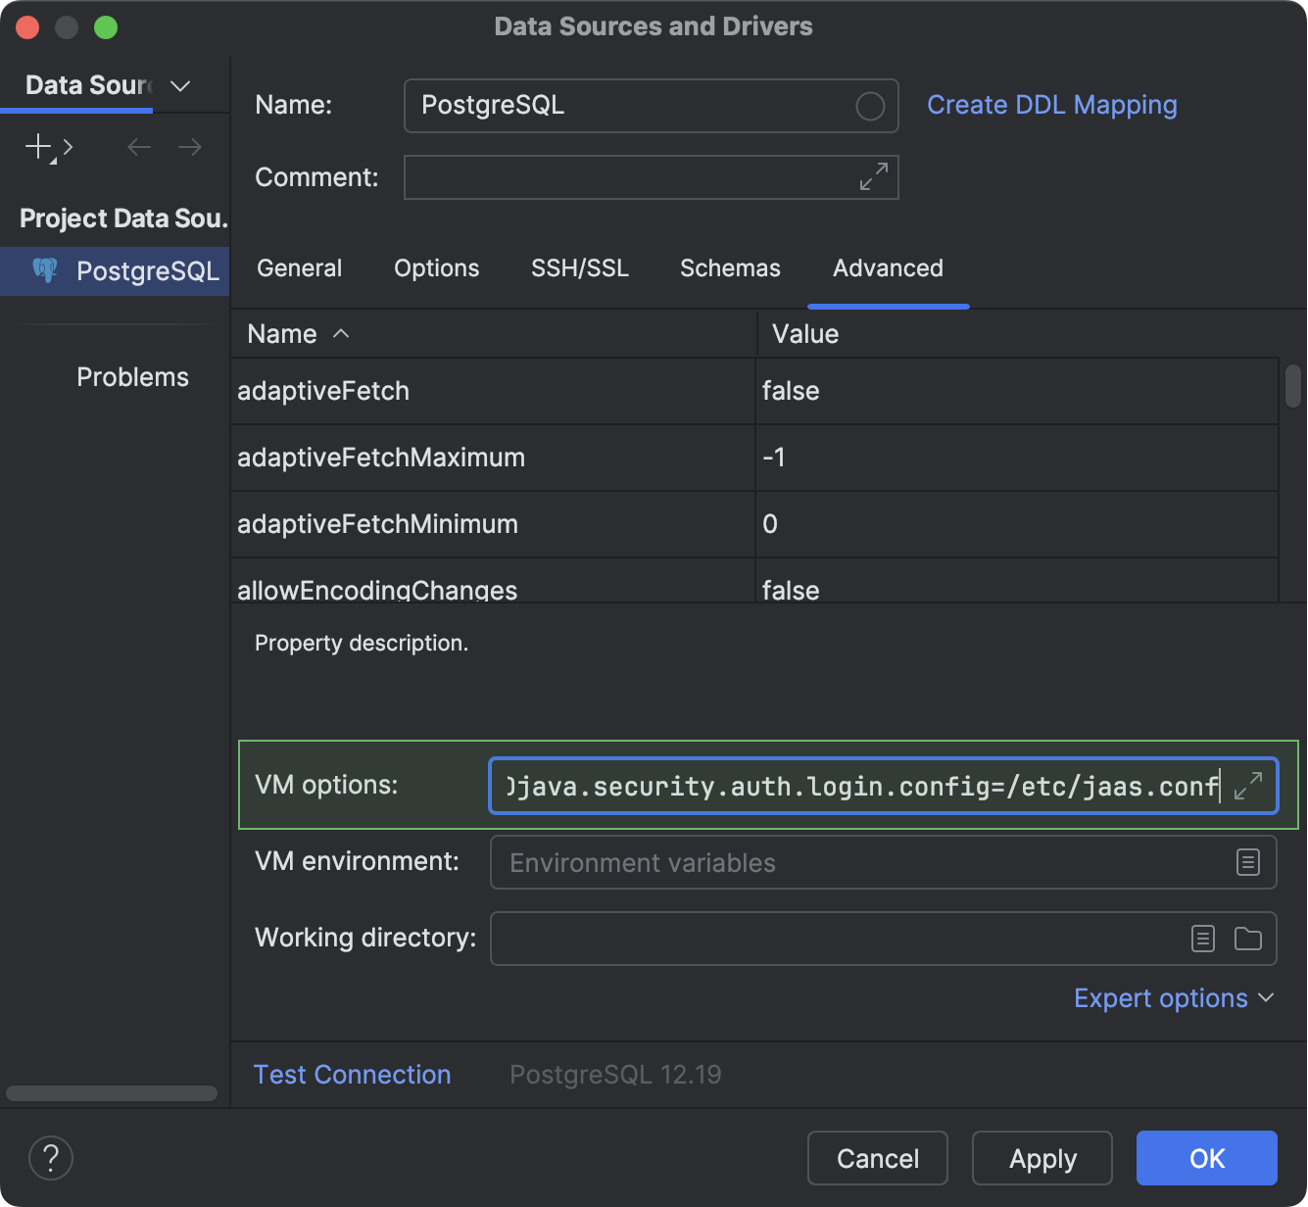This screenshot has width=1308, height=1207.
Task: Open the SSH/SSL tab
Action: (580, 267)
